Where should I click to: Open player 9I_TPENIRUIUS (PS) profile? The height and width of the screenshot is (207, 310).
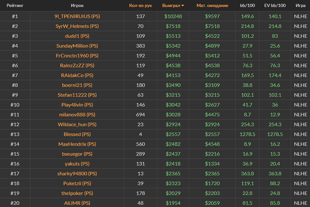(77, 16)
